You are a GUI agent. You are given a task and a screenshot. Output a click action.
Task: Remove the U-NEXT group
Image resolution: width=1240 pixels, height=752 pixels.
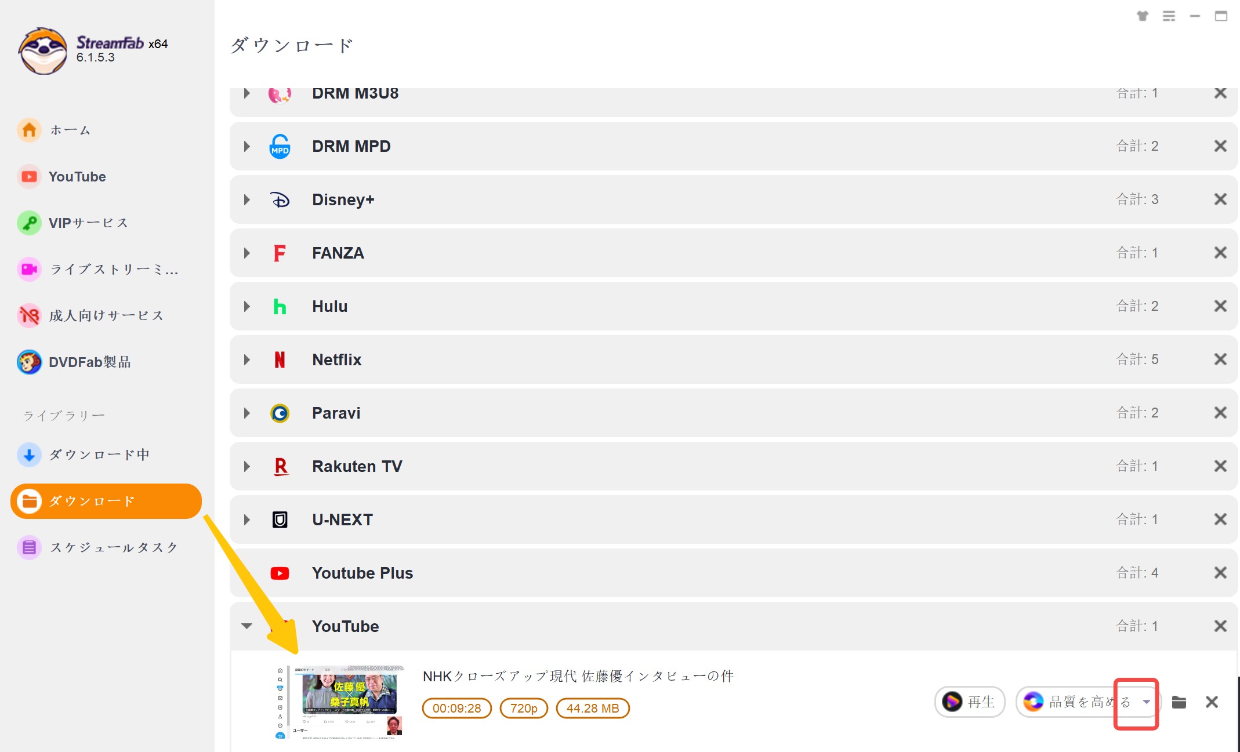(1220, 520)
